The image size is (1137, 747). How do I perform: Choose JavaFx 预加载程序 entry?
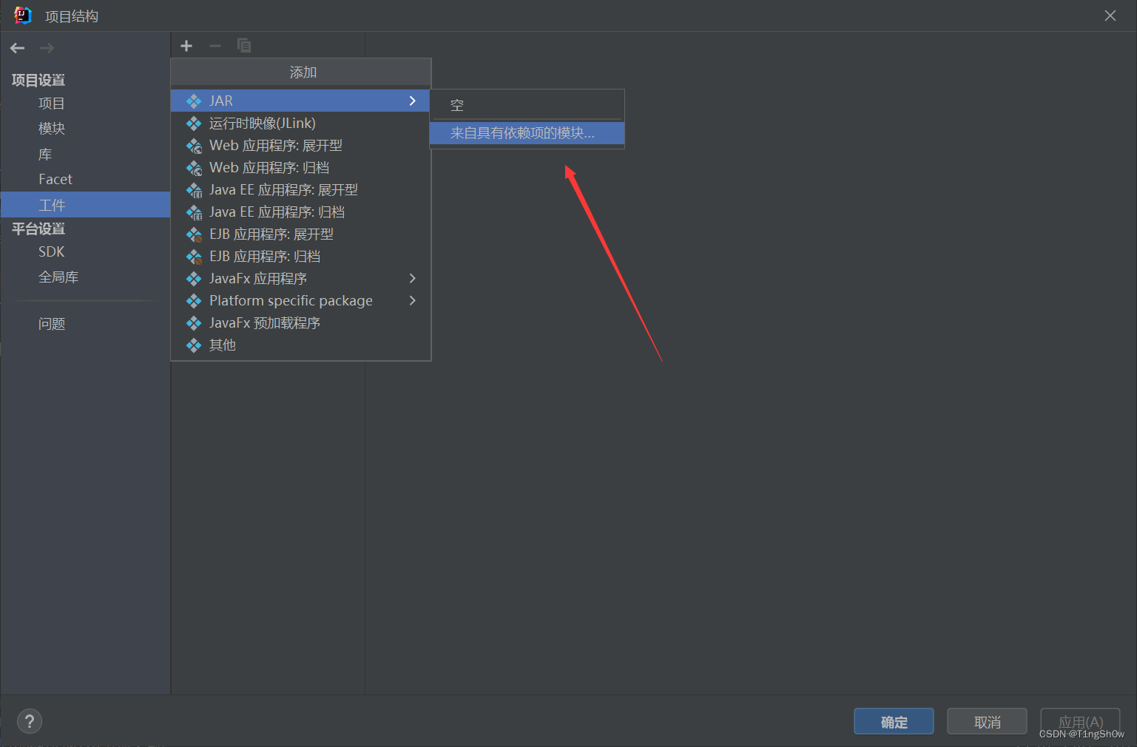[300, 322]
